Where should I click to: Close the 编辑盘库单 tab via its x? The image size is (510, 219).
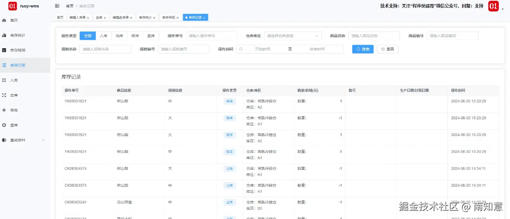131,18
